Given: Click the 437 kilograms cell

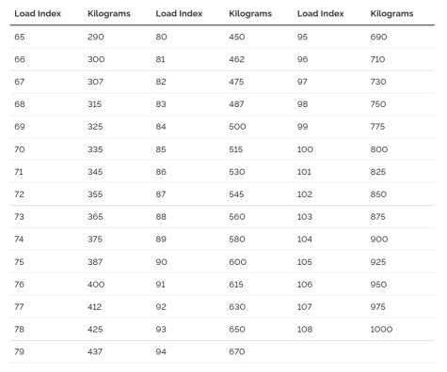Looking at the screenshot, I should tap(95, 352).
